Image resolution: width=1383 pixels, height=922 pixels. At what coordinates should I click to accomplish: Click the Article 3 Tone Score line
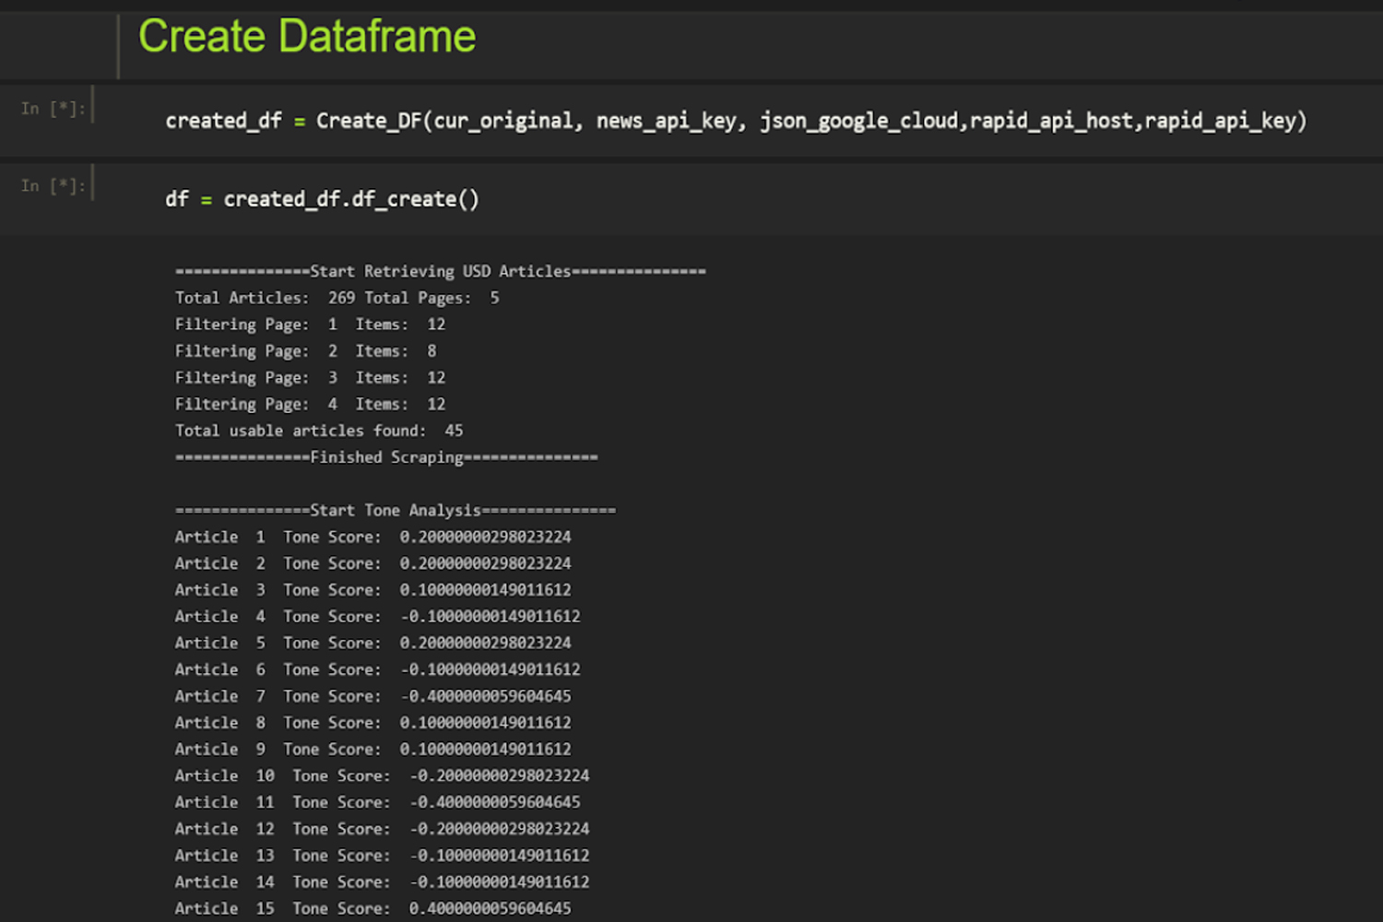coord(372,590)
